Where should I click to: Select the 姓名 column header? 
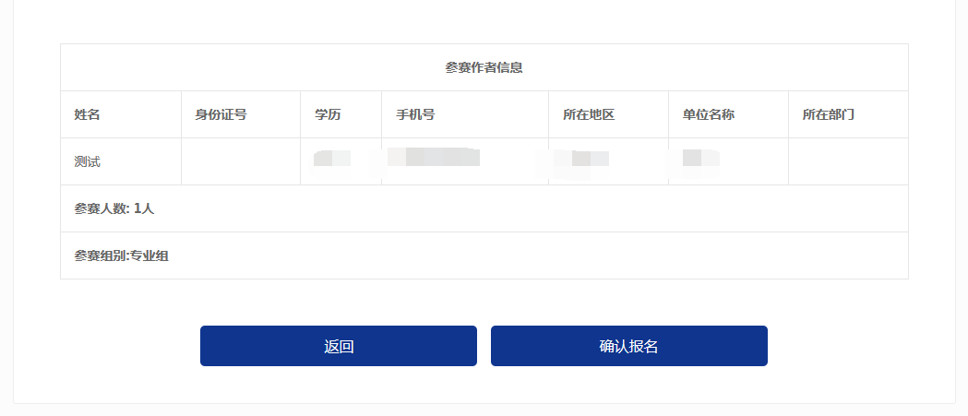click(88, 115)
